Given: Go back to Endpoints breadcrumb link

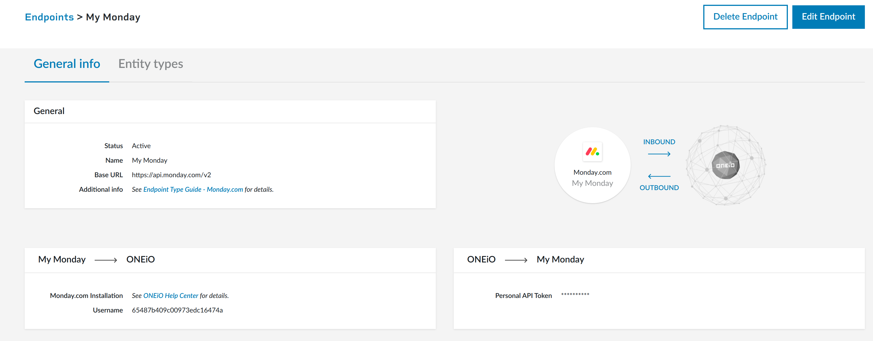Looking at the screenshot, I should (49, 17).
